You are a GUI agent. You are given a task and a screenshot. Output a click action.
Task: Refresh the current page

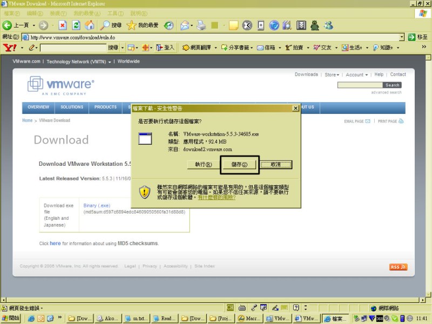pos(76,25)
